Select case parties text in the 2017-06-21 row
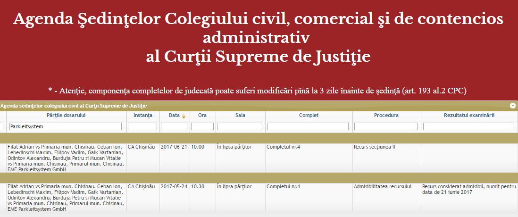The image size is (518, 217). (x=66, y=158)
